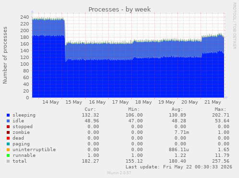
Task: Click the '20 May' x-axis date label
Action: 189,102
